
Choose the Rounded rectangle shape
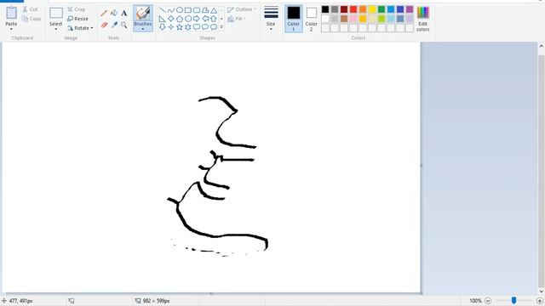(x=197, y=10)
